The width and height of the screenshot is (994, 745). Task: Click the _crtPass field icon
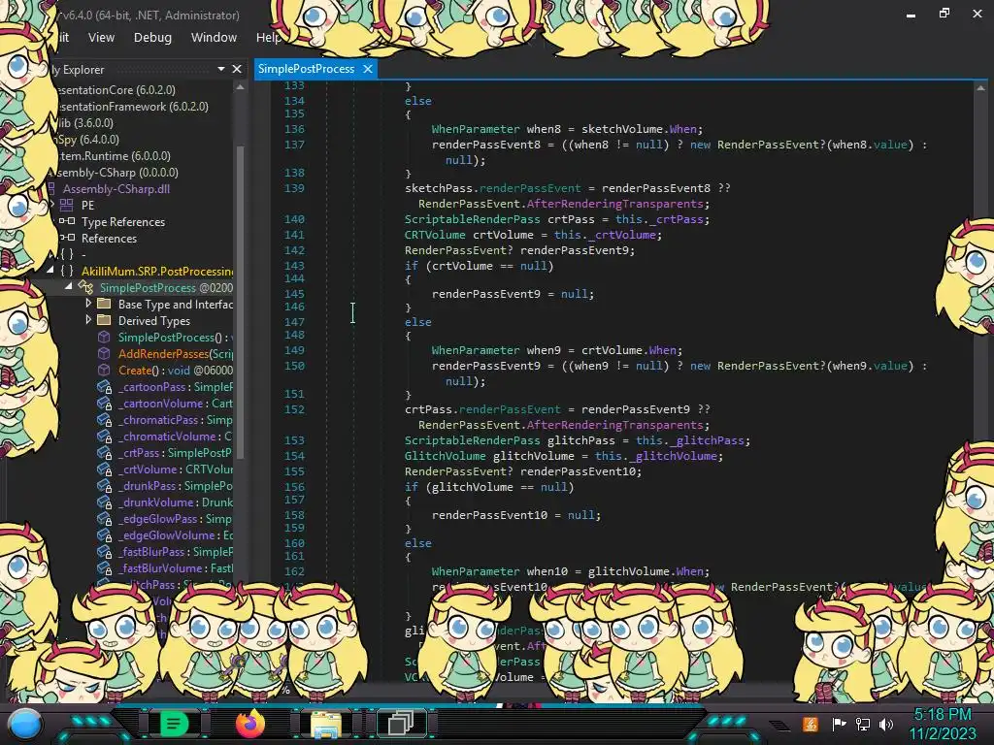pyautogui.click(x=104, y=452)
